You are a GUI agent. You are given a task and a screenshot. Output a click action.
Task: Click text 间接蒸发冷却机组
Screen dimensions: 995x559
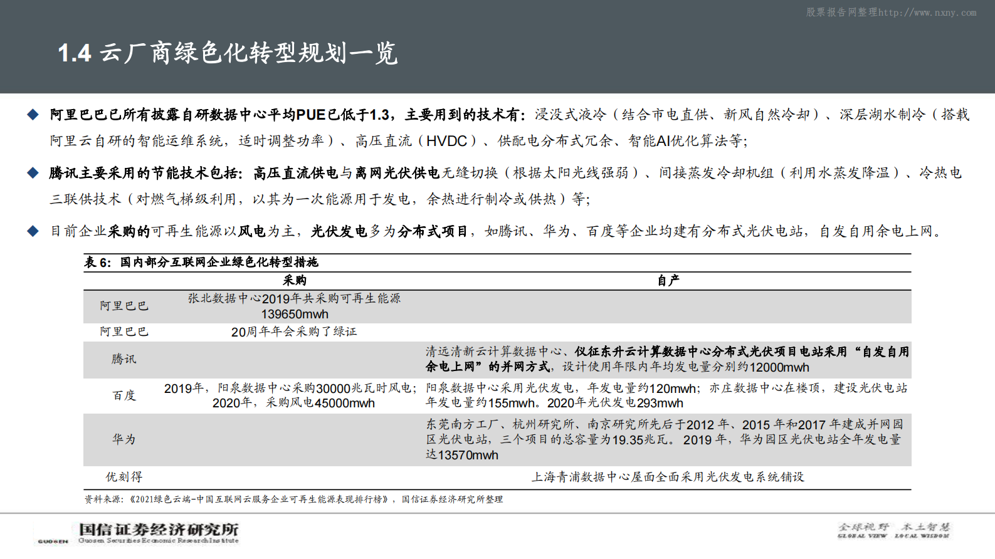coord(717,173)
